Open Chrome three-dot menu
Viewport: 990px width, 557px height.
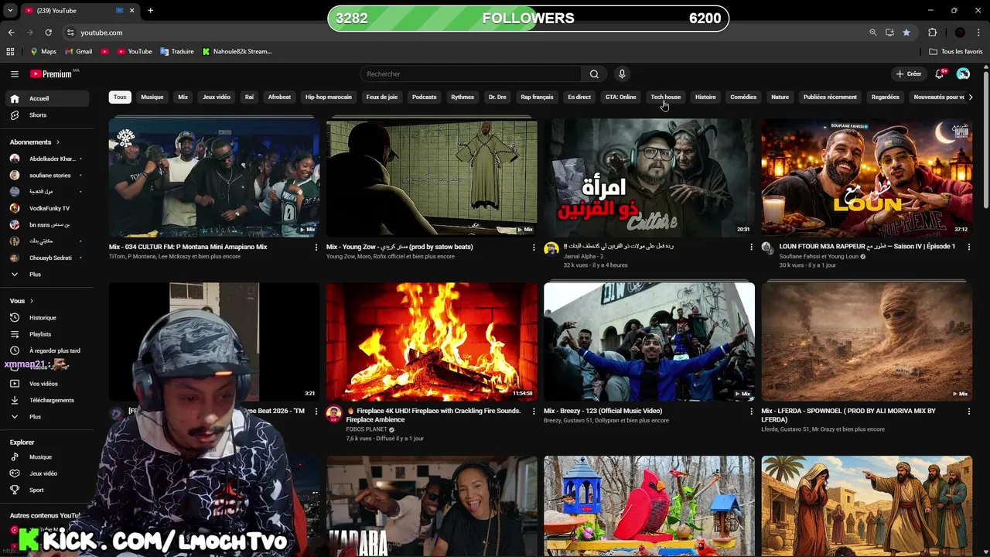pyautogui.click(x=979, y=32)
